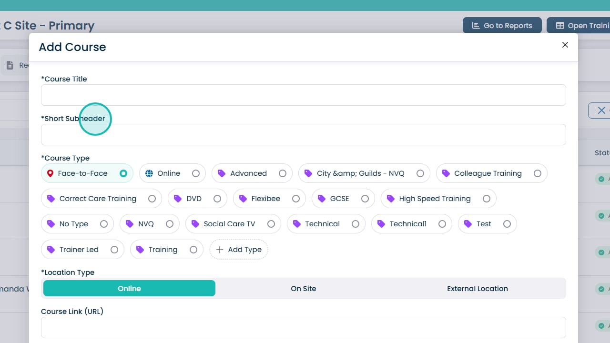The width and height of the screenshot is (610, 343).
Task: Select the DVD course type radio
Action: pyautogui.click(x=217, y=199)
